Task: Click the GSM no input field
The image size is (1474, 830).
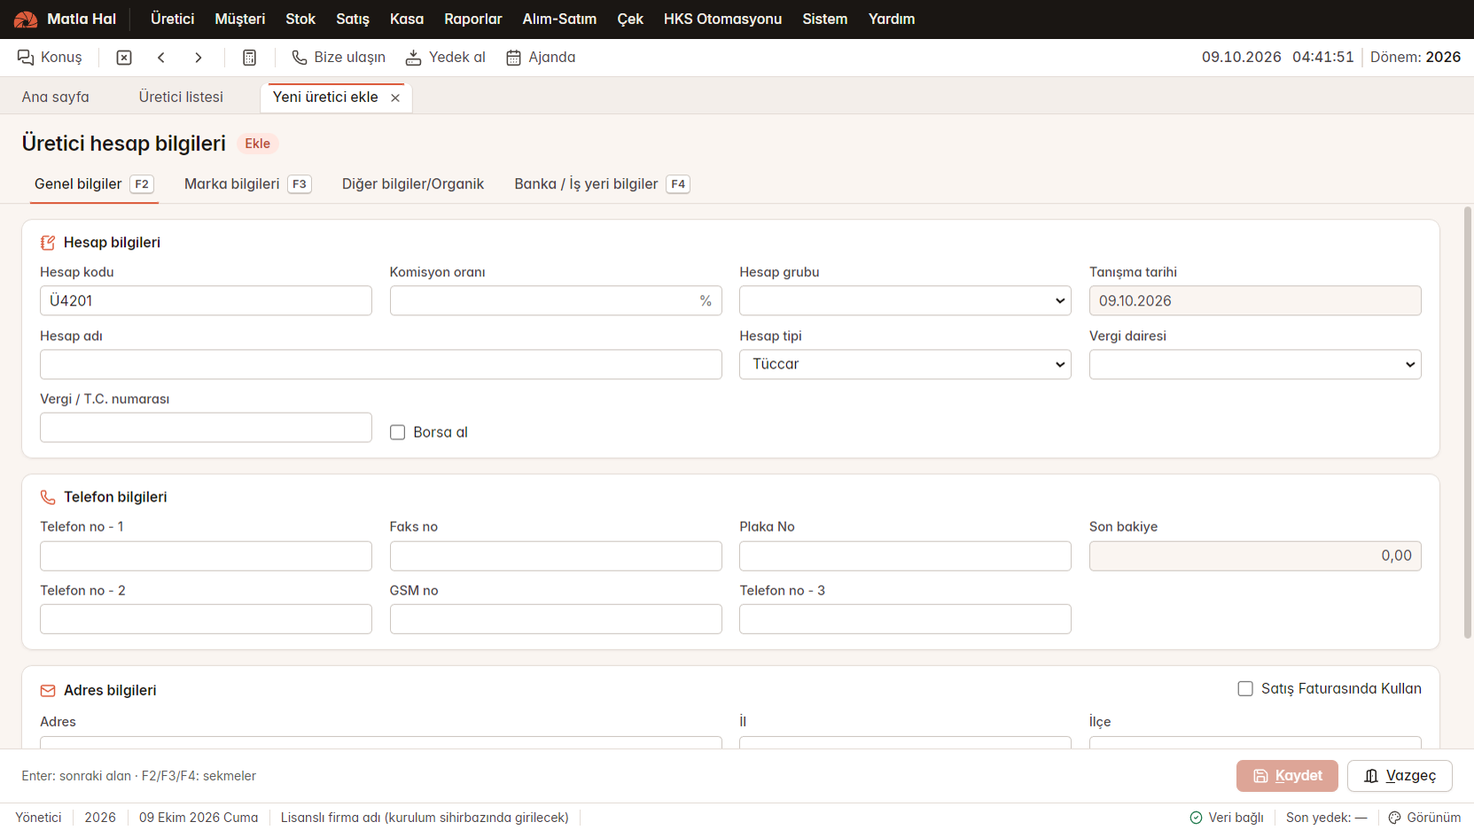Action: (556, 619)
